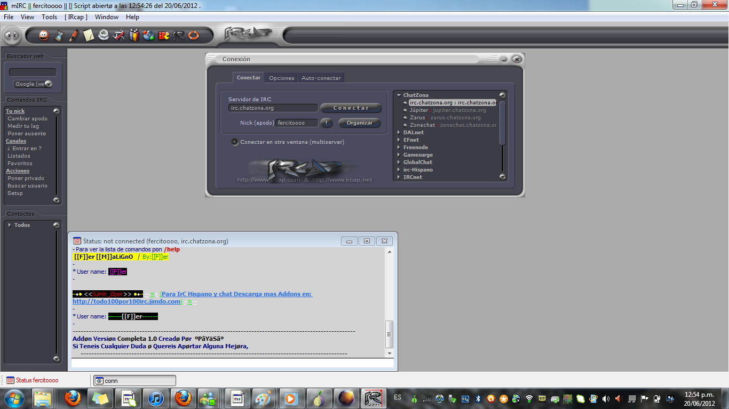Click the conn switchbar item

pyautogui.click(x=134, y=381)
